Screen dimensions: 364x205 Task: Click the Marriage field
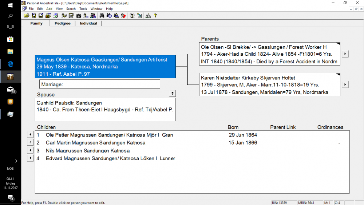100,84
